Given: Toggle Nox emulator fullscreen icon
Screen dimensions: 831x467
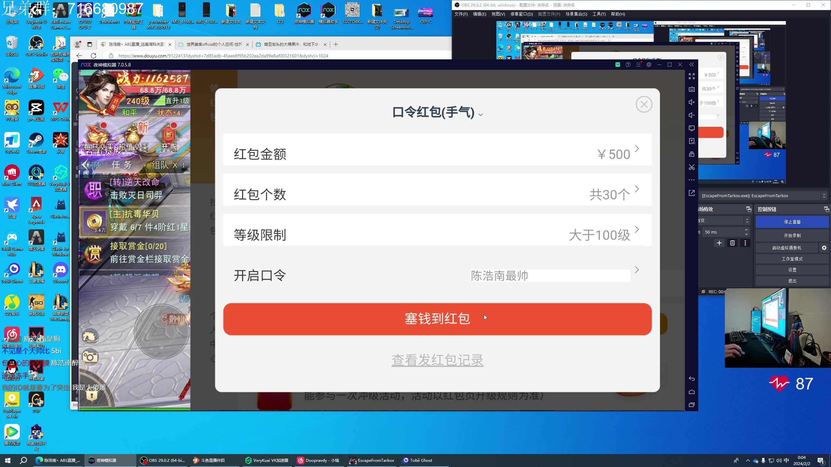Looking at the screenshot, I should click(x=692, y=76).
